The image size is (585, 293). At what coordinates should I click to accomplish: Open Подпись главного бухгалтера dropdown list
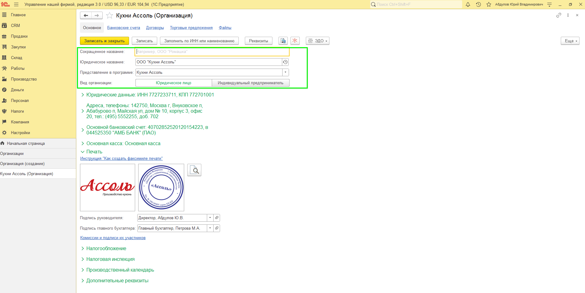pyautogui.click(x=210, y=228)
